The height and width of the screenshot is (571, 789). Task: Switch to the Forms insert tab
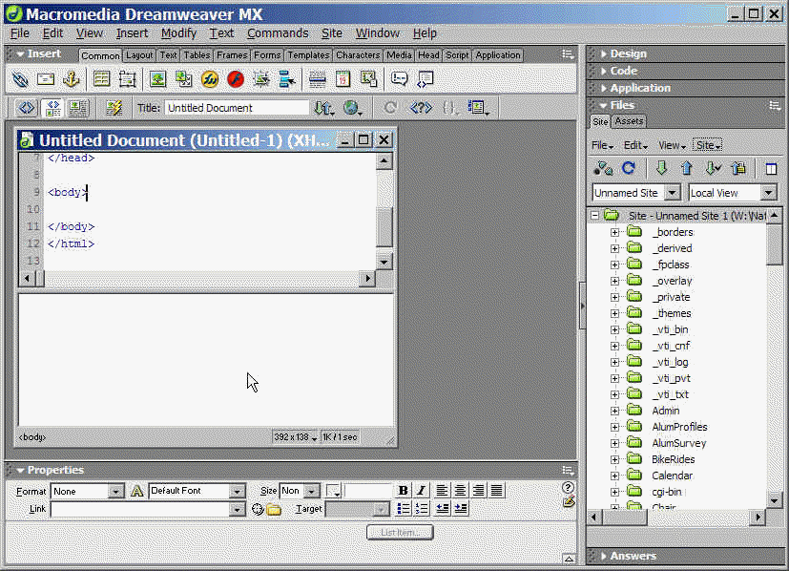[x=267, y=55]
